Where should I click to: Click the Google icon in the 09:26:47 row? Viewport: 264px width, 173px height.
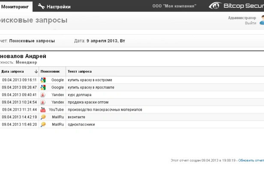43,87
